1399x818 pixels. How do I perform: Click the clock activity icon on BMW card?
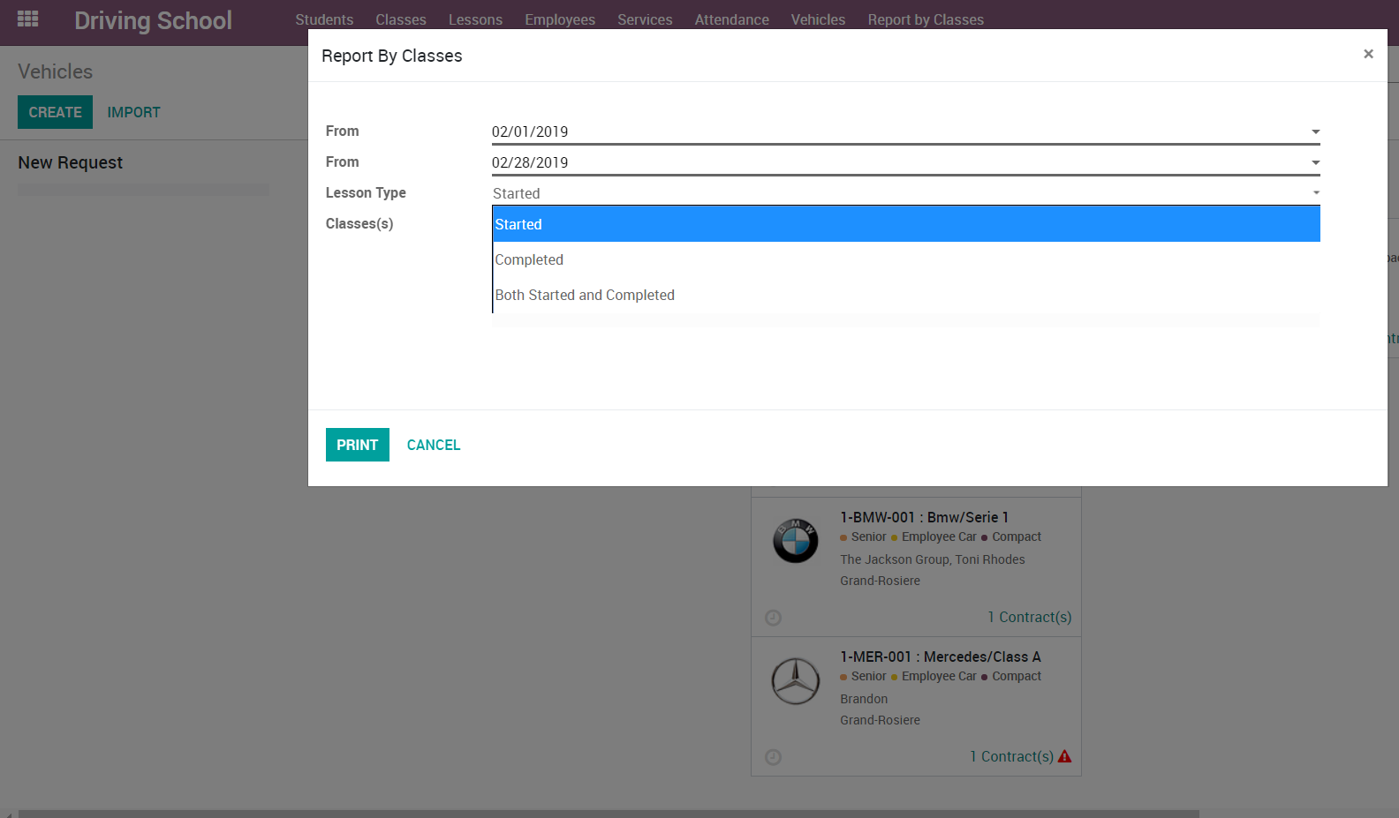[x=773, y=618]
